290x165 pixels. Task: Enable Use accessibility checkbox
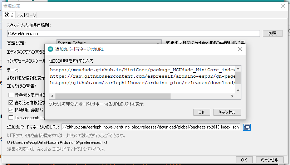pos(11,117)
